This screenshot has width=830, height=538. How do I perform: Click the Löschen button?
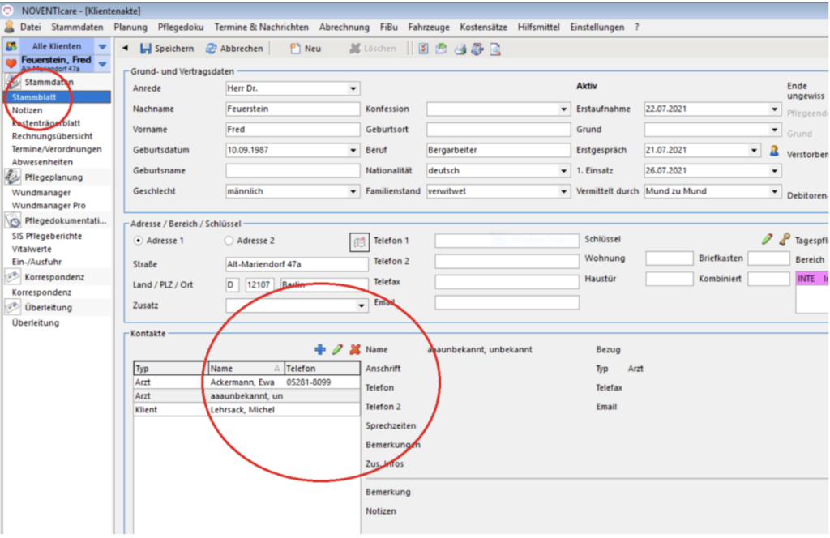point(373,49)
